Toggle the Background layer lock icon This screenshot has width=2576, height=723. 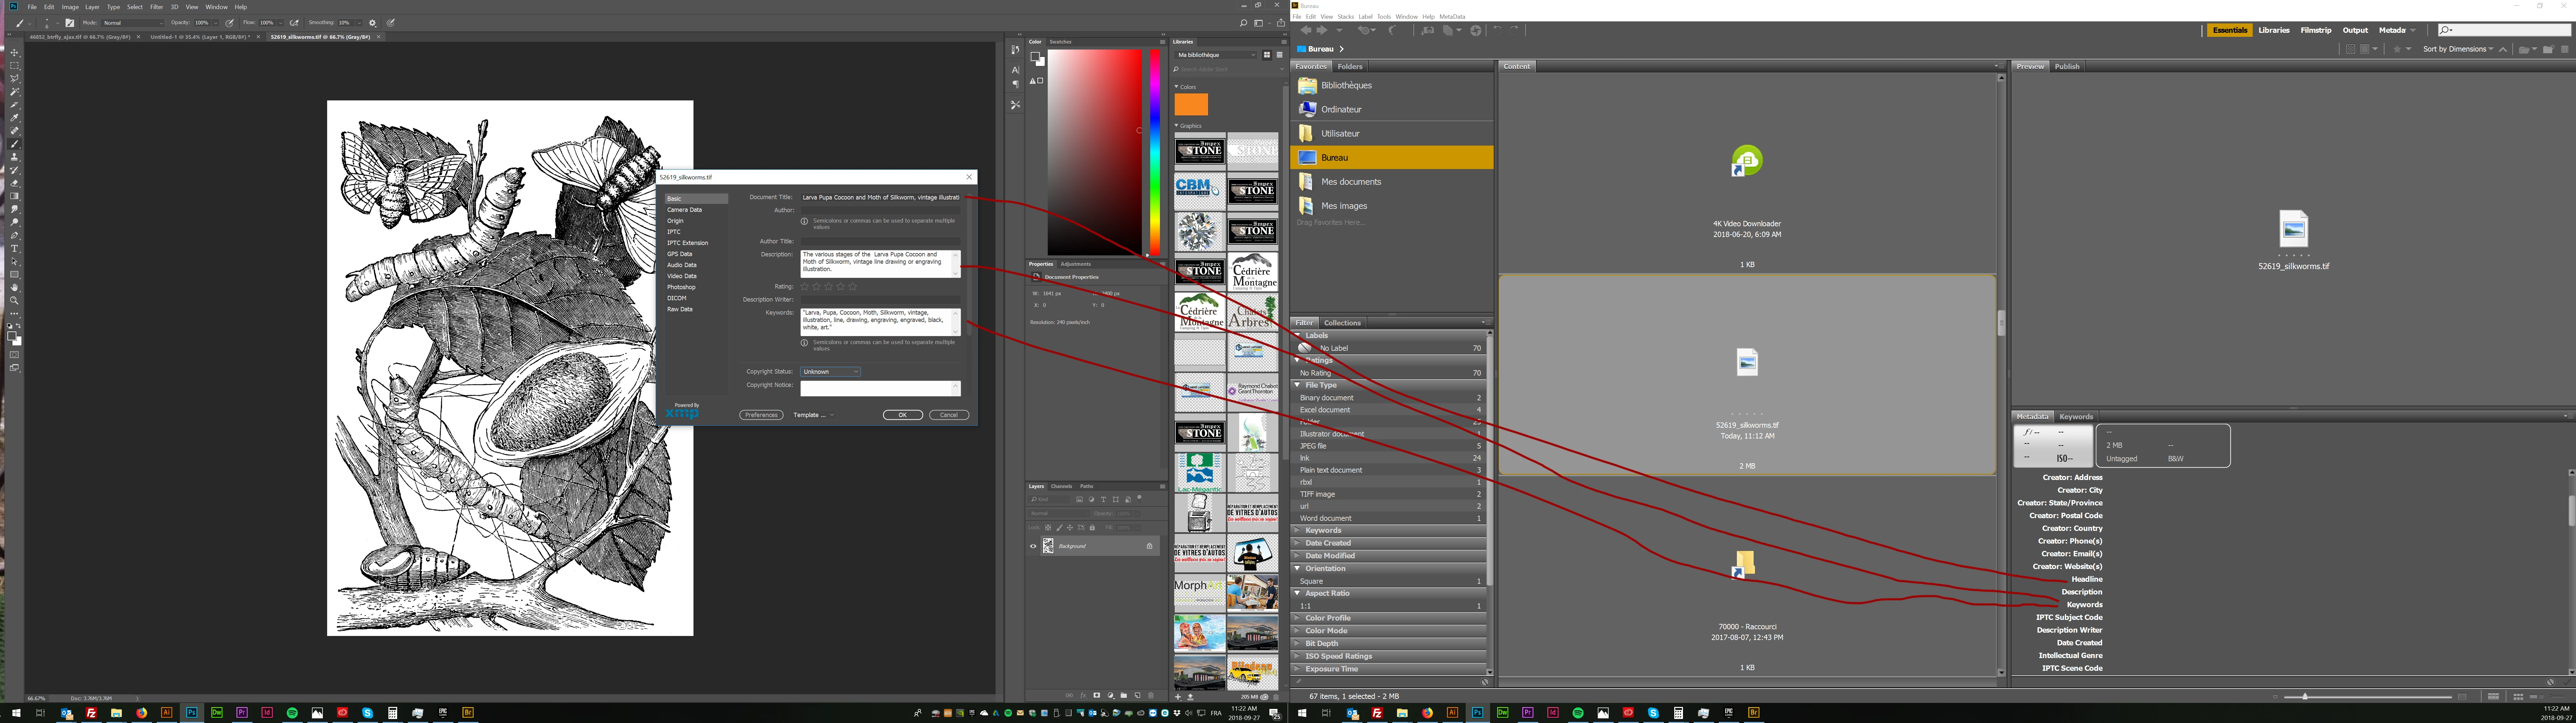click(1149, 546)
